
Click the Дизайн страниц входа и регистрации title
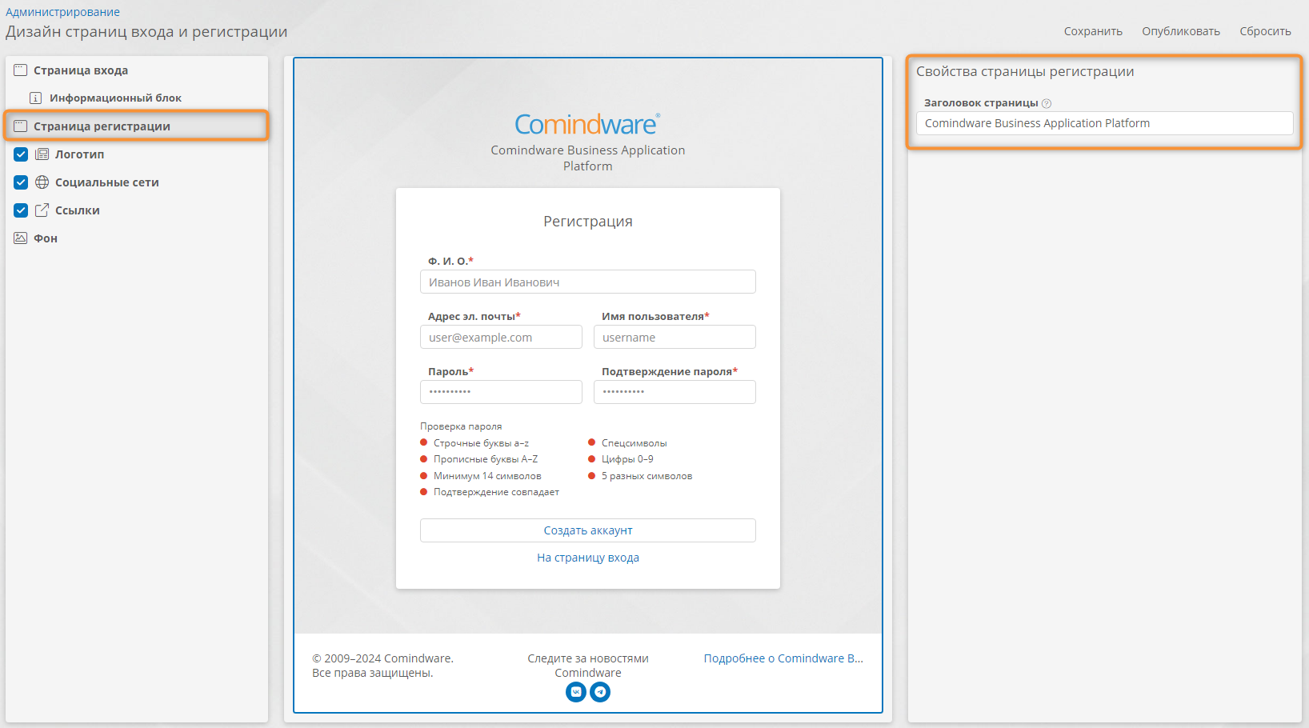coord(146,32)
